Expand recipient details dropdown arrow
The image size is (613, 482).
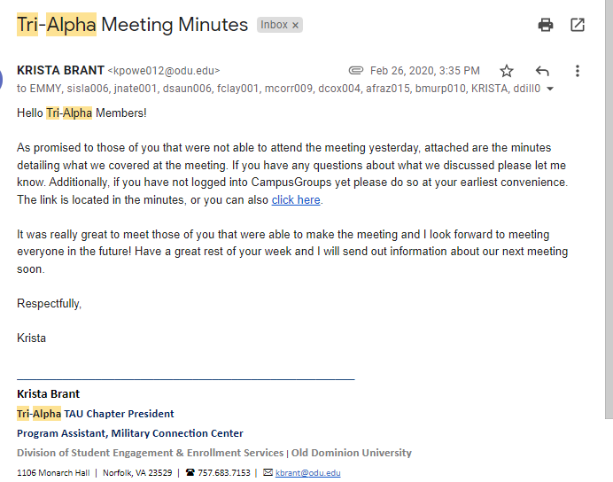click(550, 89)
